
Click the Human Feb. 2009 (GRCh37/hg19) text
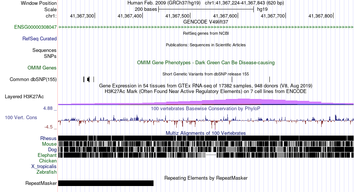(164, 3)
